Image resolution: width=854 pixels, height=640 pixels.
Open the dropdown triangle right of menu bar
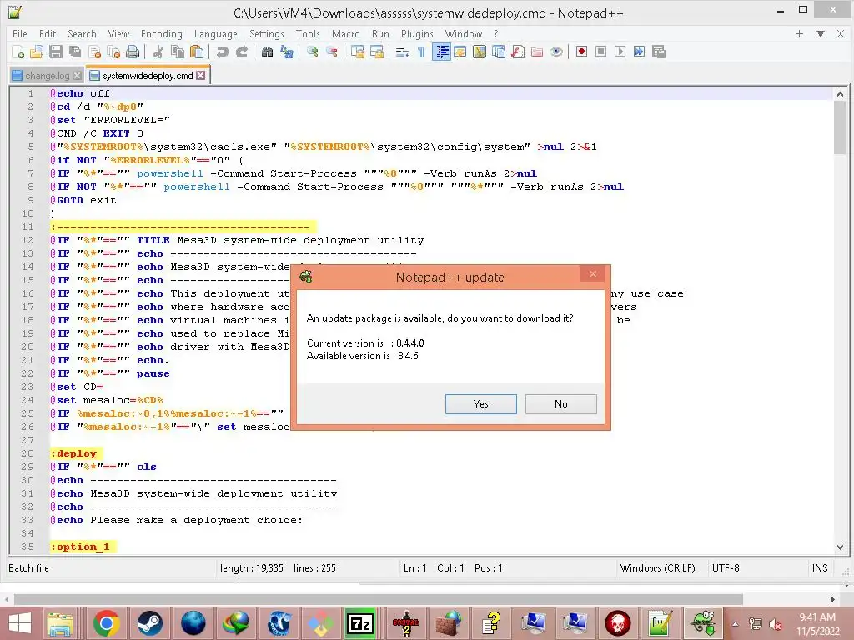pos(821,33)
